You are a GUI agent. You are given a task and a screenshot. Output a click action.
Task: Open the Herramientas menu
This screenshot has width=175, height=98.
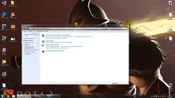click(x=40, y=31)
